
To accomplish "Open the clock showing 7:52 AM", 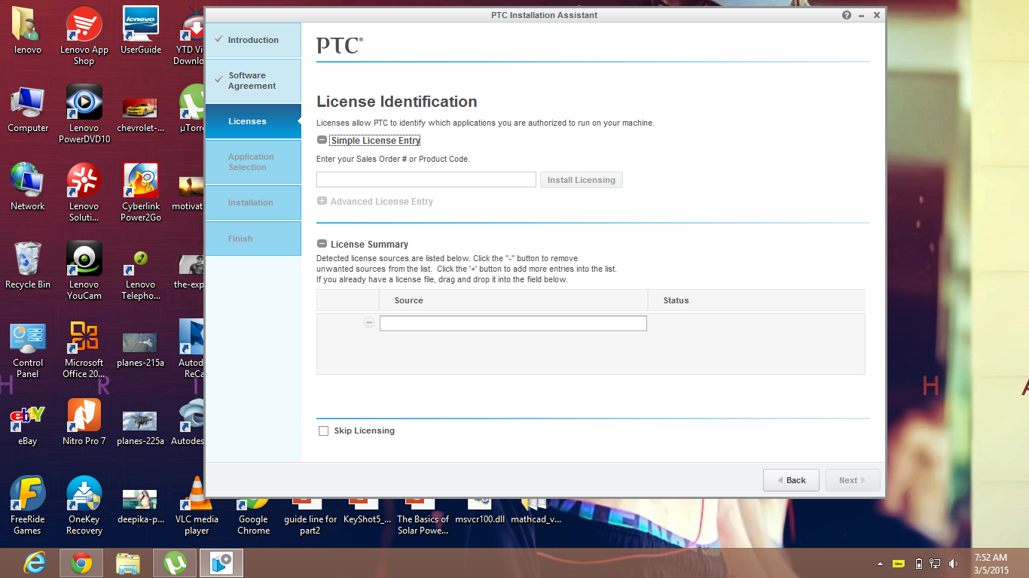I will [x=991, y=563].
